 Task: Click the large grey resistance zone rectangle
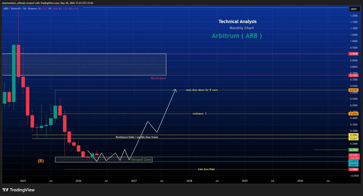point(84,64)
